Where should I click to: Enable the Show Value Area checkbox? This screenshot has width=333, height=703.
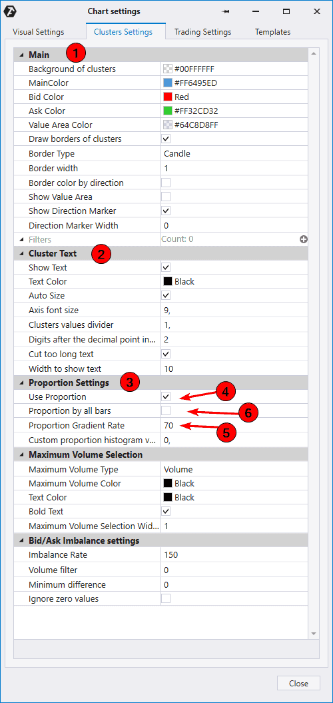tap(166, 197)
